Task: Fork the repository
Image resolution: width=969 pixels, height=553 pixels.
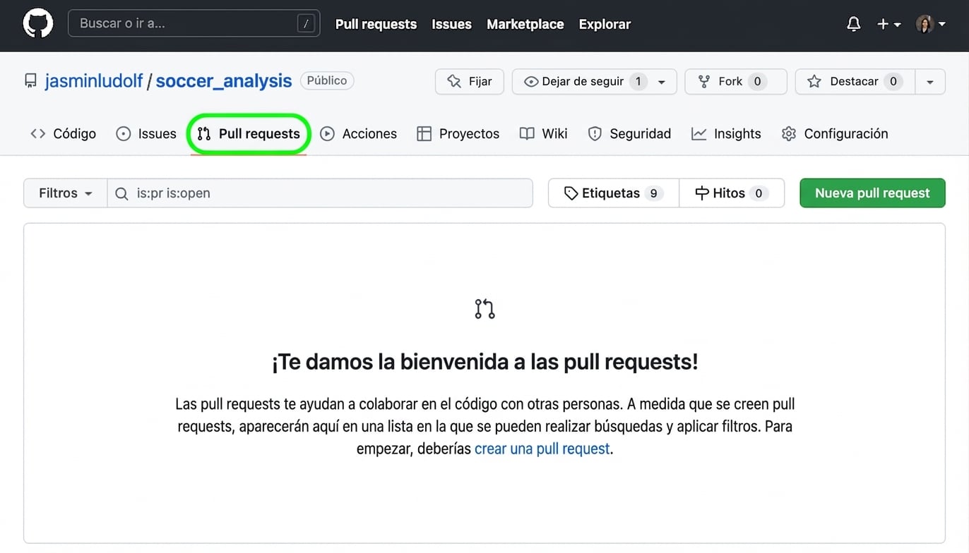Action: pyautogui.click(x=736, y=81)
